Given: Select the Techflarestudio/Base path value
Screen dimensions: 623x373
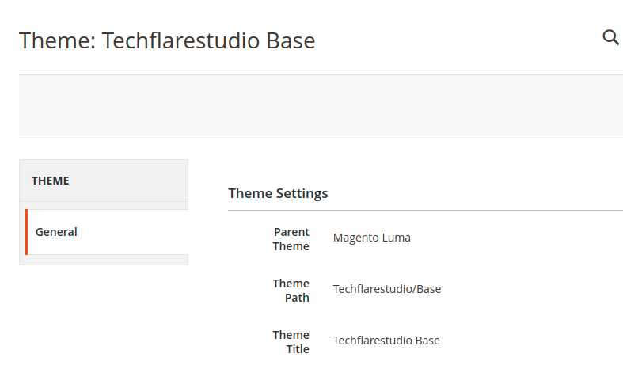Looking at the screenshot, I should pos(387,289).
